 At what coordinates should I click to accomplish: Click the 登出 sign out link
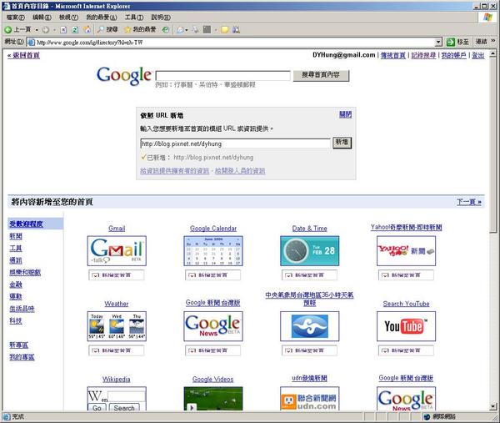tap(477, 55)
